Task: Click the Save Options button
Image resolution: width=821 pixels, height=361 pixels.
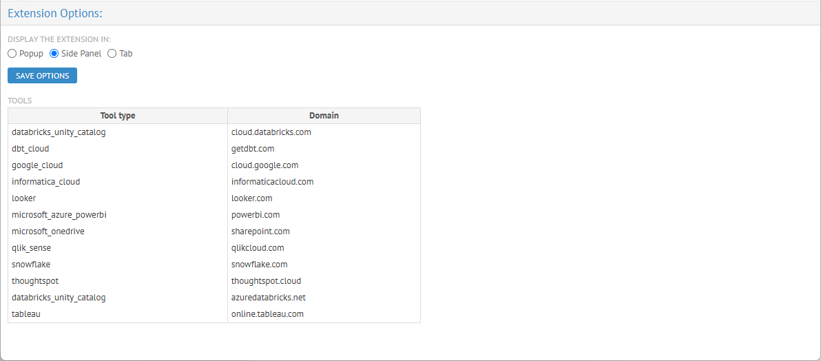Action: point(42,76)
